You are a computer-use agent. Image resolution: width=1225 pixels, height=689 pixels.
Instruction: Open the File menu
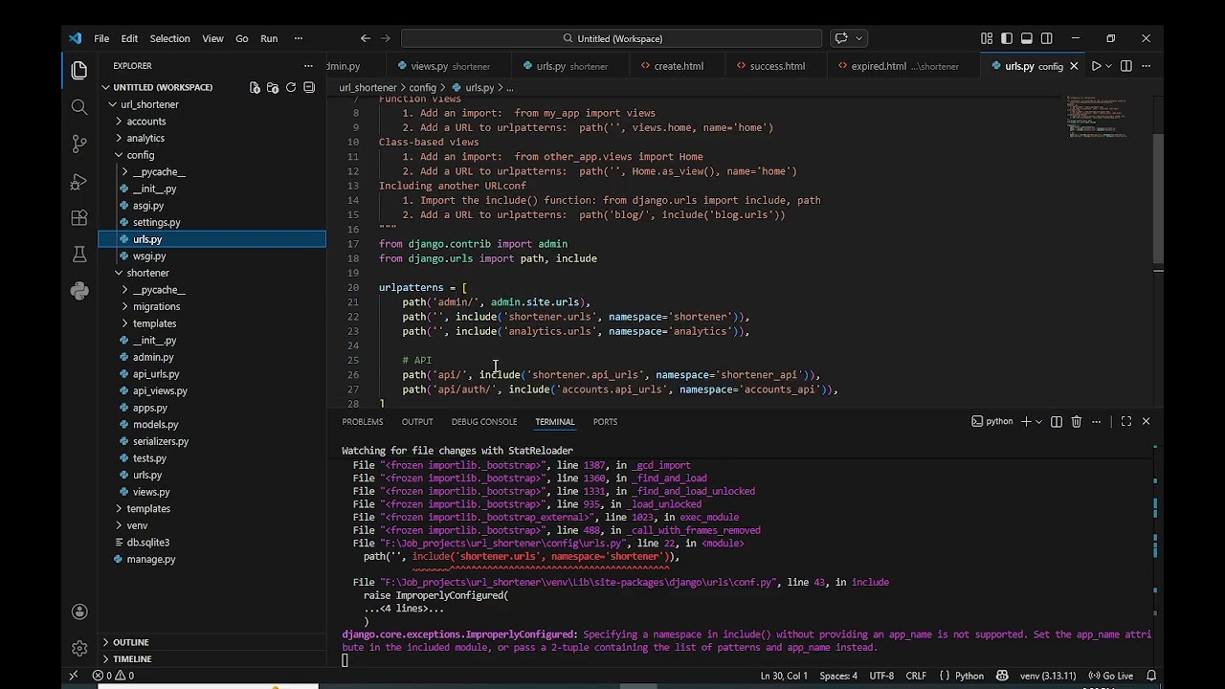pos(101,38)
